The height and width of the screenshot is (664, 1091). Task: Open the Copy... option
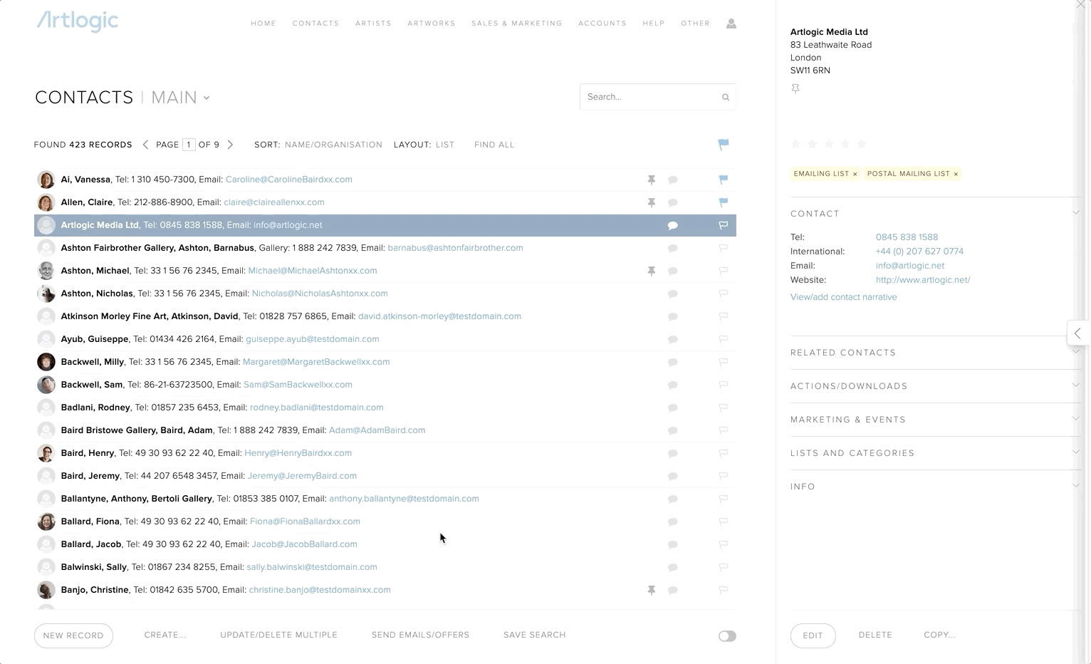(939, 635)
